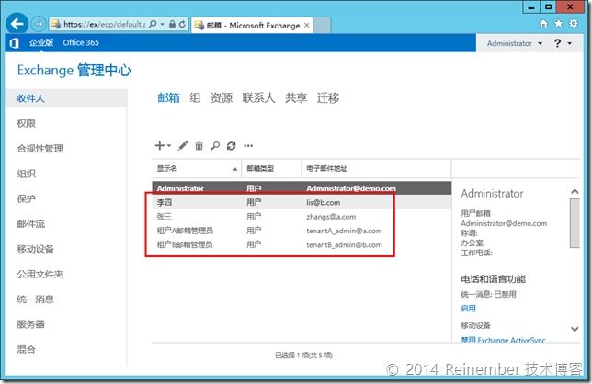Select the 联系人 tab
The image size is (592, 384).
point(258,98)
